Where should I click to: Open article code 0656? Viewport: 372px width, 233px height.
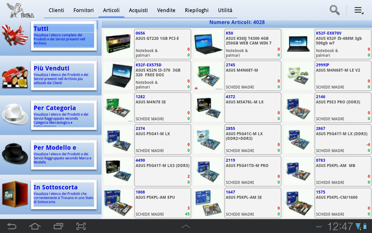(x=140, y=33)
